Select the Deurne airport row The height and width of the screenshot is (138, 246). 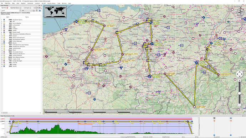coord(21,43)
